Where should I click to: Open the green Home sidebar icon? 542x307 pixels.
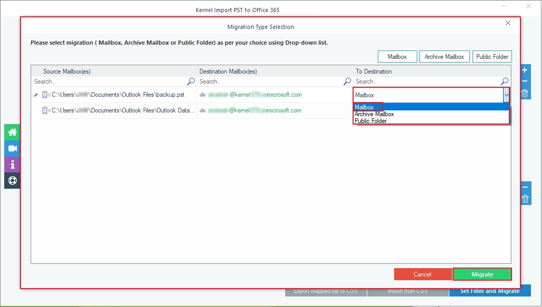tap(13, 132)
